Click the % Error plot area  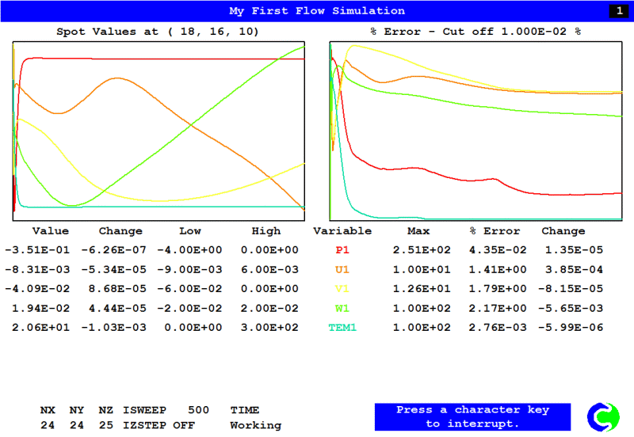pyautogui.click(x=475, y=131)
